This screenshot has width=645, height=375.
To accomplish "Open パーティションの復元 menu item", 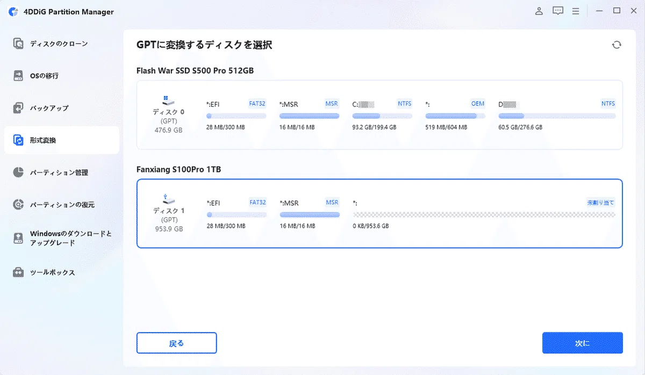I will point(62,205).
